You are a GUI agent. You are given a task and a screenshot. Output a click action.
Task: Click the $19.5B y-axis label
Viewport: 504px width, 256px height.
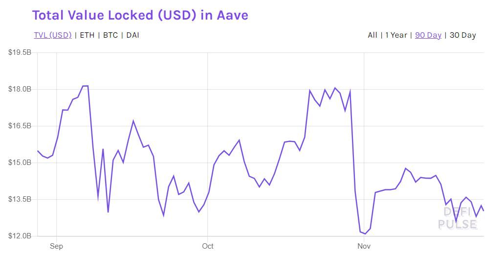coord(20,52)
